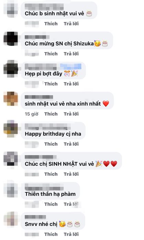Reply to the "Snvv nhé chị" comment
Screen dimensions: 144x240
pyautogui.click(x=71, y=234)
